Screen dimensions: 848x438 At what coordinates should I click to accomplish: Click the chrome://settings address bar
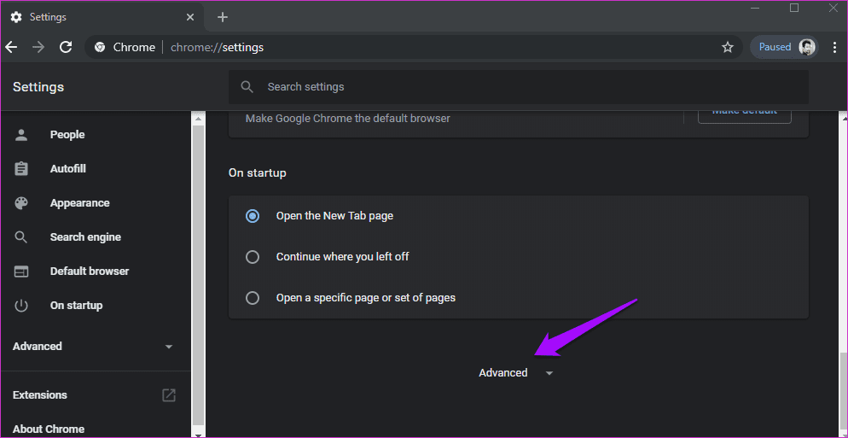coord(414,47)
